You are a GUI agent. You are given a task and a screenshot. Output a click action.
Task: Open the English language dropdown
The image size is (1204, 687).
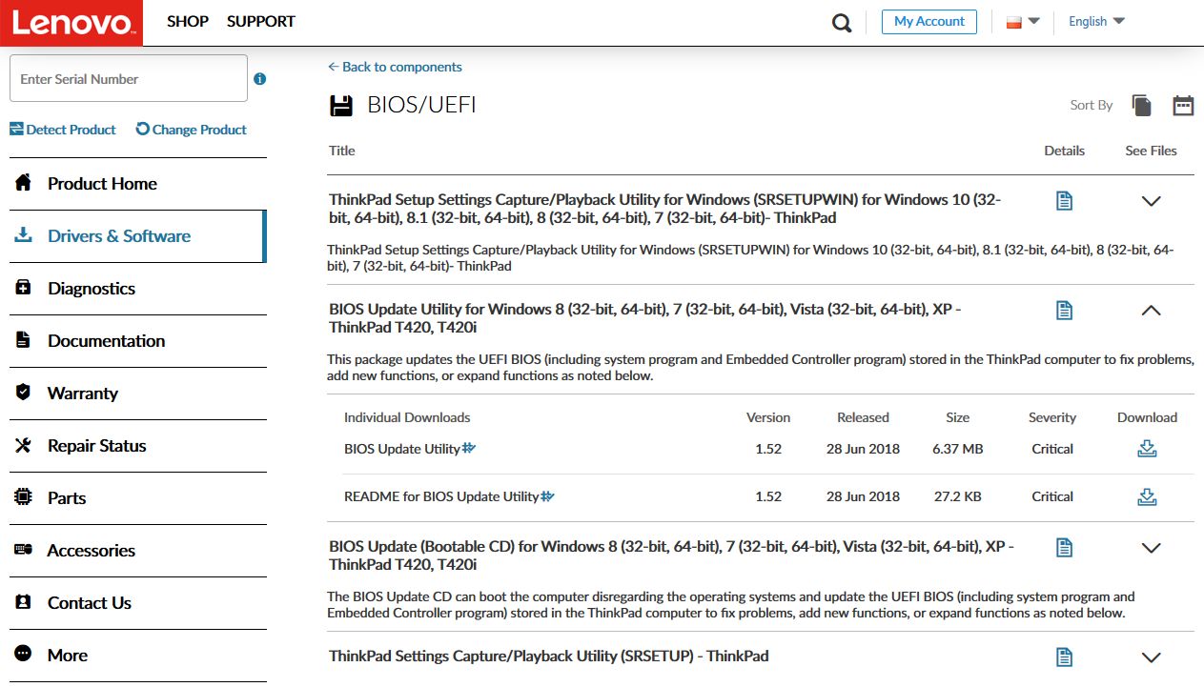point(1096,21)
